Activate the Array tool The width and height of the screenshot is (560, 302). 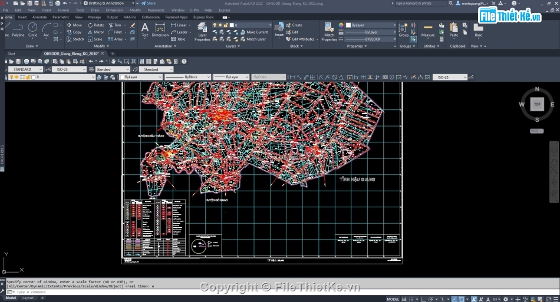[x=116, y=39]
